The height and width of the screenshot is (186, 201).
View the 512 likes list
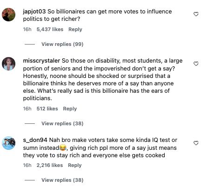(x=47, y=109)
